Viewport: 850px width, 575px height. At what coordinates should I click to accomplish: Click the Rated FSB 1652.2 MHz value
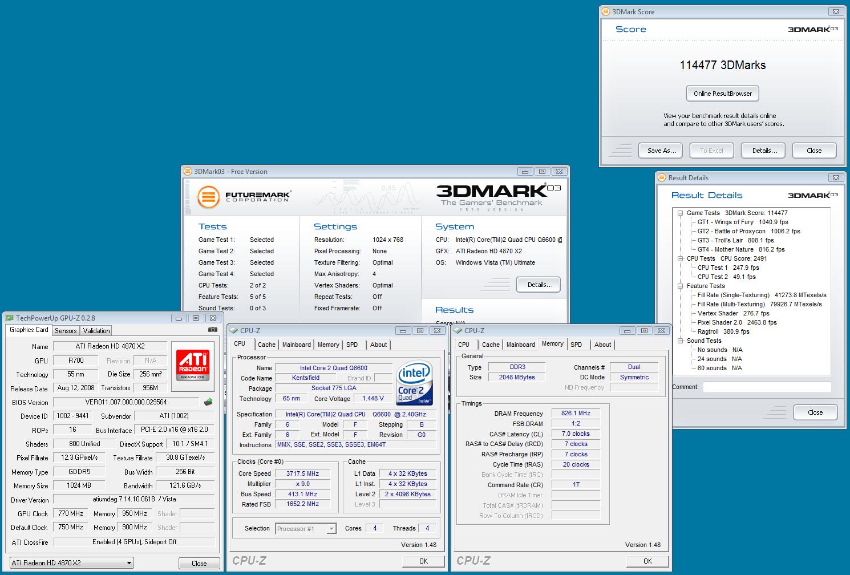(302, 504)
